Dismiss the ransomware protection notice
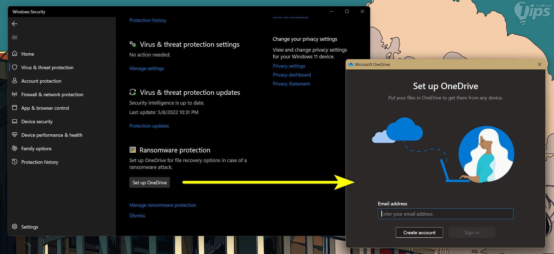554x254 pixels. [137, 216]
